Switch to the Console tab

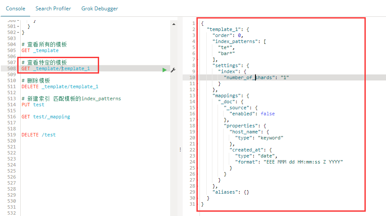(16, 9)
